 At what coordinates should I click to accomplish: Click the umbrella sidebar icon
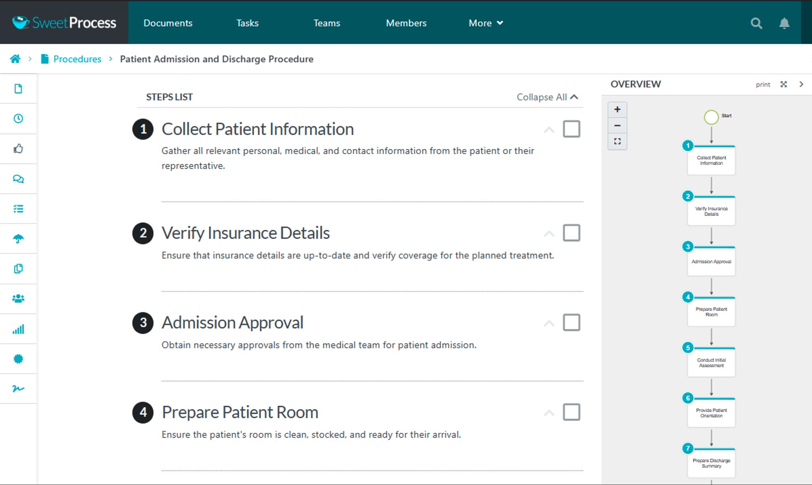[x=18, y=239]
